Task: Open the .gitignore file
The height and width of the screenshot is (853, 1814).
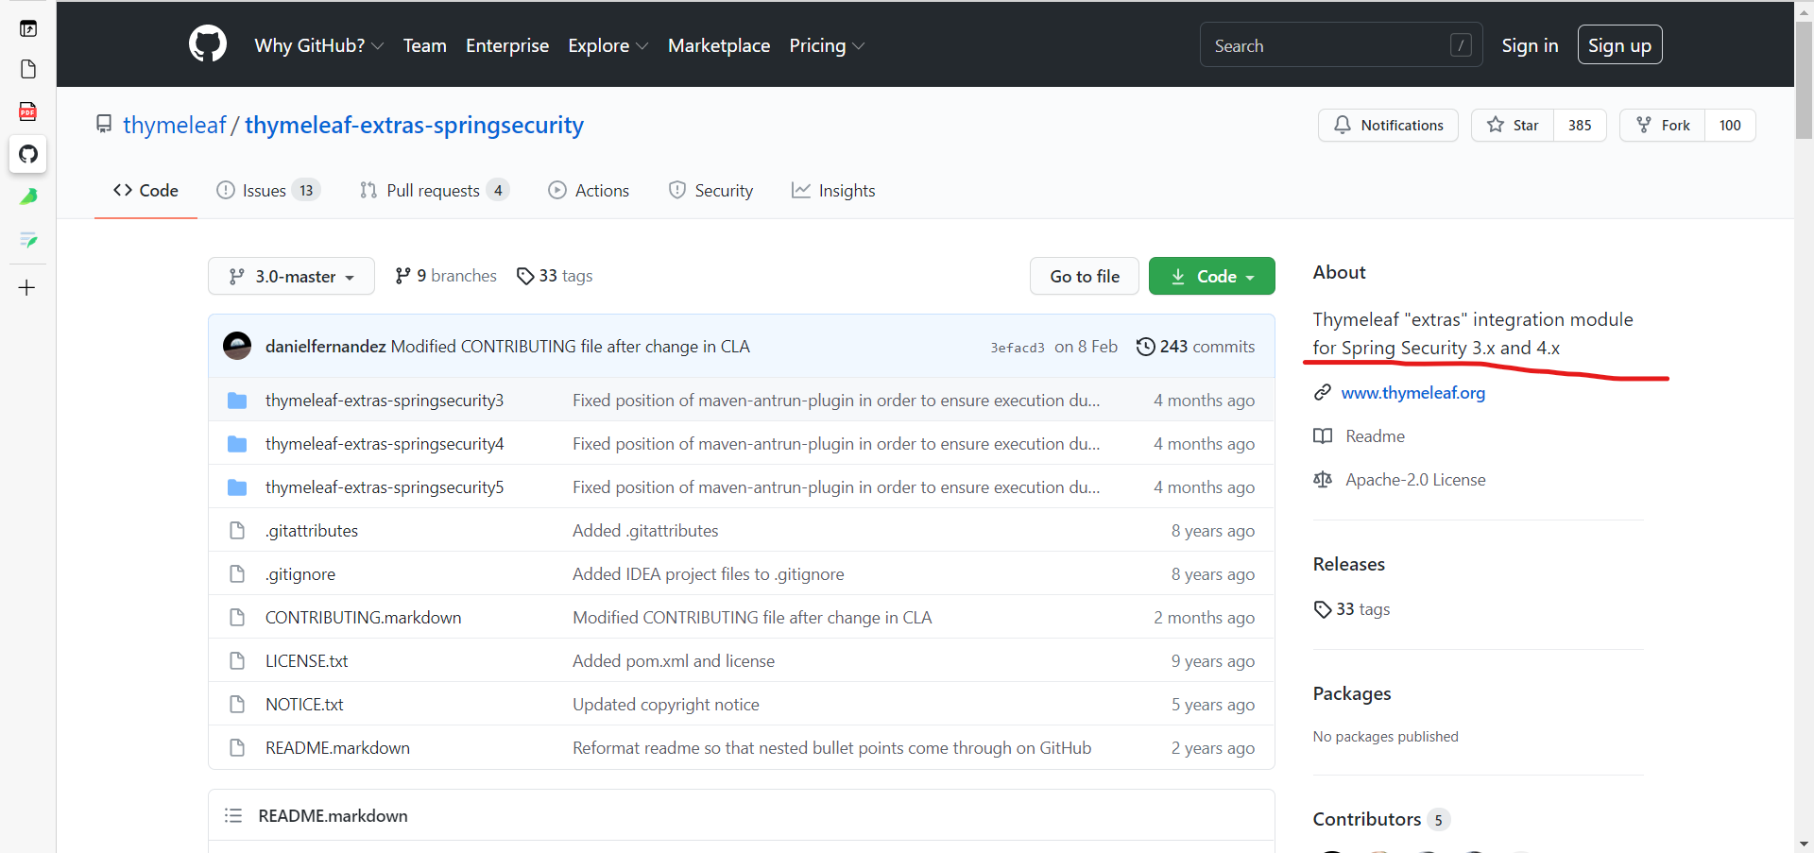Action: pyautogui.click(x=300, y=574)
